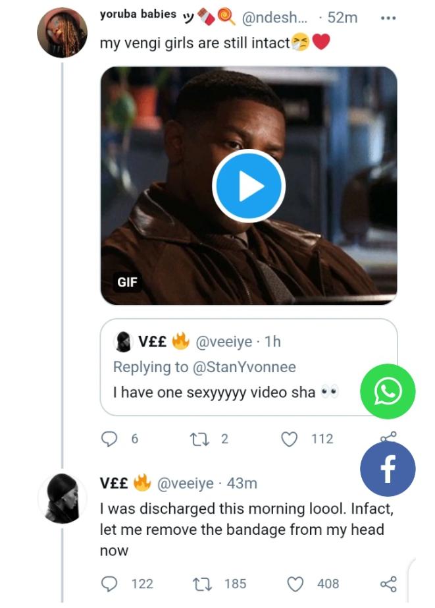Screen dimensions: 435x608
Task: Open the yoruba babies display name
Action: point(138,16)
